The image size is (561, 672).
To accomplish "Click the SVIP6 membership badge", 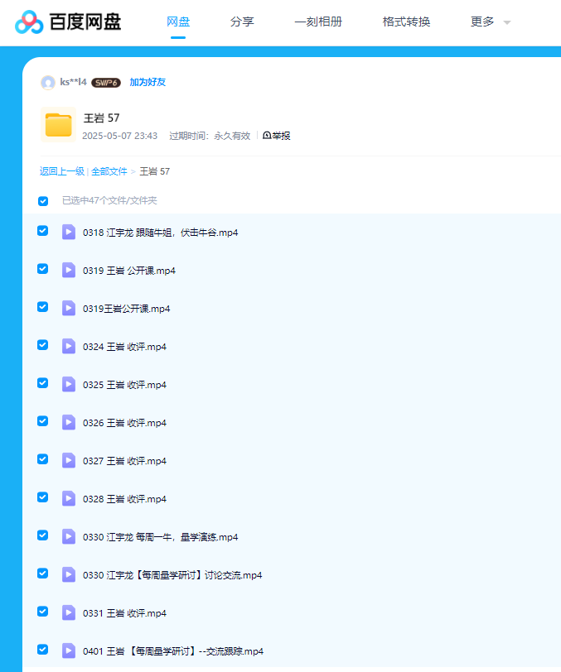I will point(106,82).
